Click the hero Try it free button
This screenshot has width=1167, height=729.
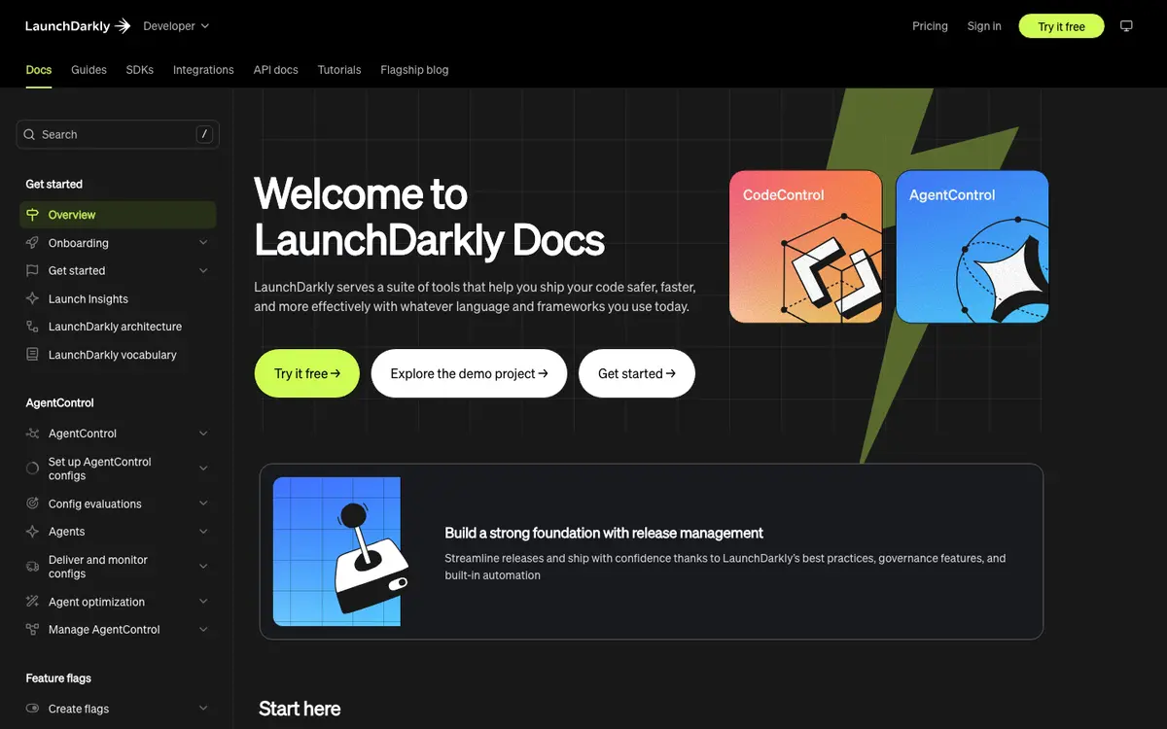click(x=307, y=373)
